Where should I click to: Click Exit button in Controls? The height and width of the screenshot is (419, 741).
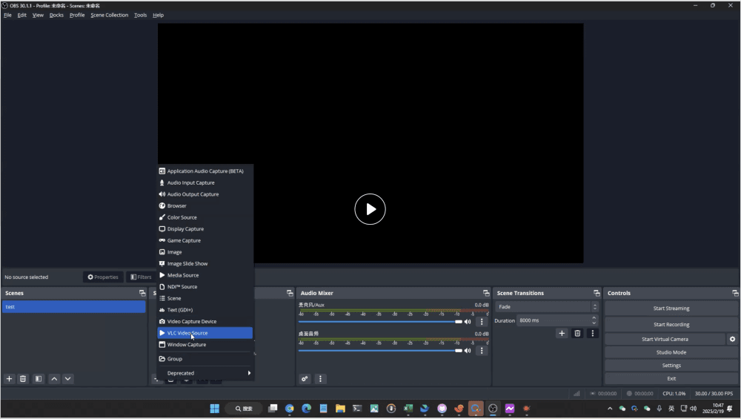[x=671, y=379]
